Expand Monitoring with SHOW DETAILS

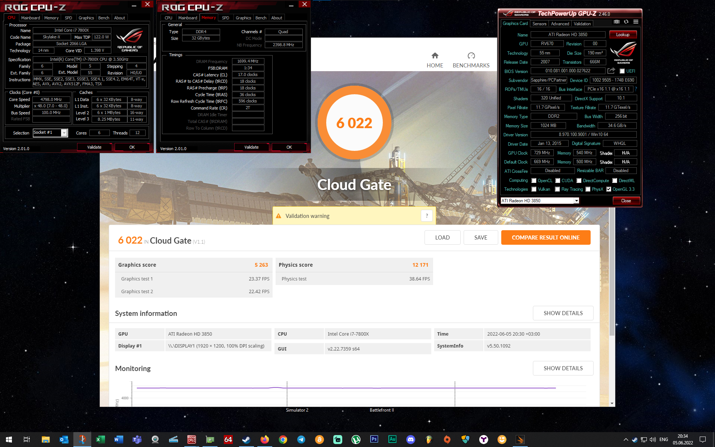(563, 368)
